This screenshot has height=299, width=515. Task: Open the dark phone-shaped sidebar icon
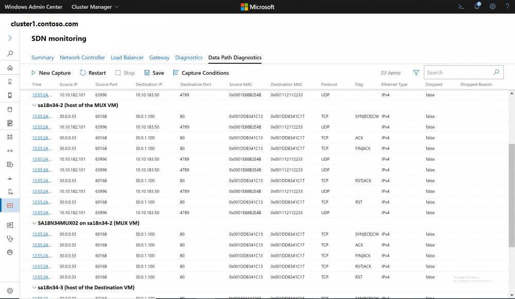coord(10,95)
